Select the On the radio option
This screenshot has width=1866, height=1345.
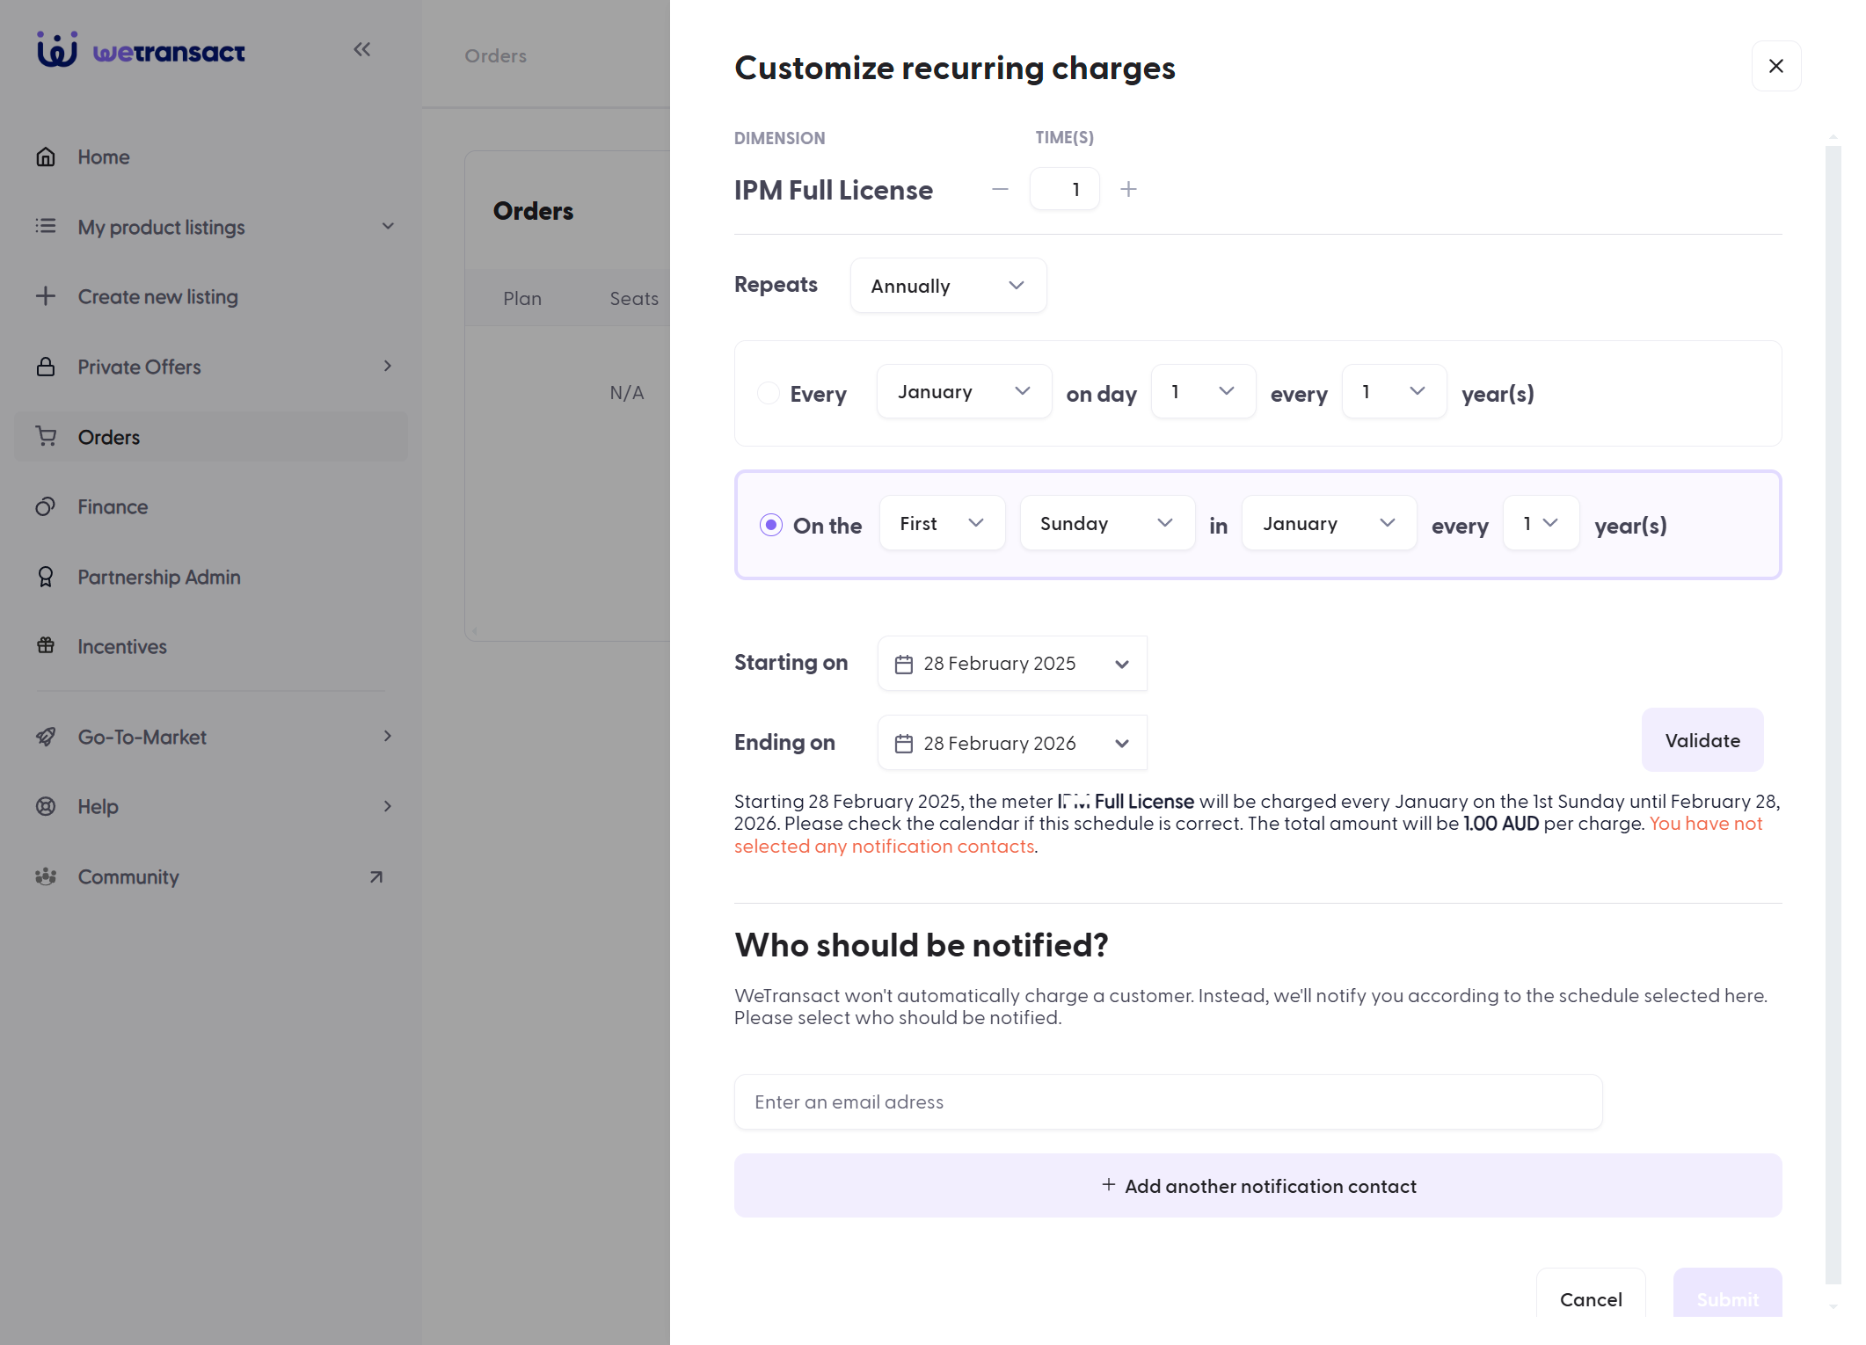click(x=771, y=525)
